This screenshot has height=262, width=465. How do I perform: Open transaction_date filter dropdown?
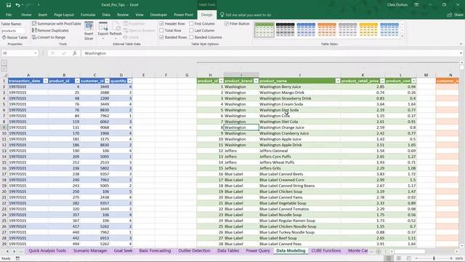click(x=45, y=81)
